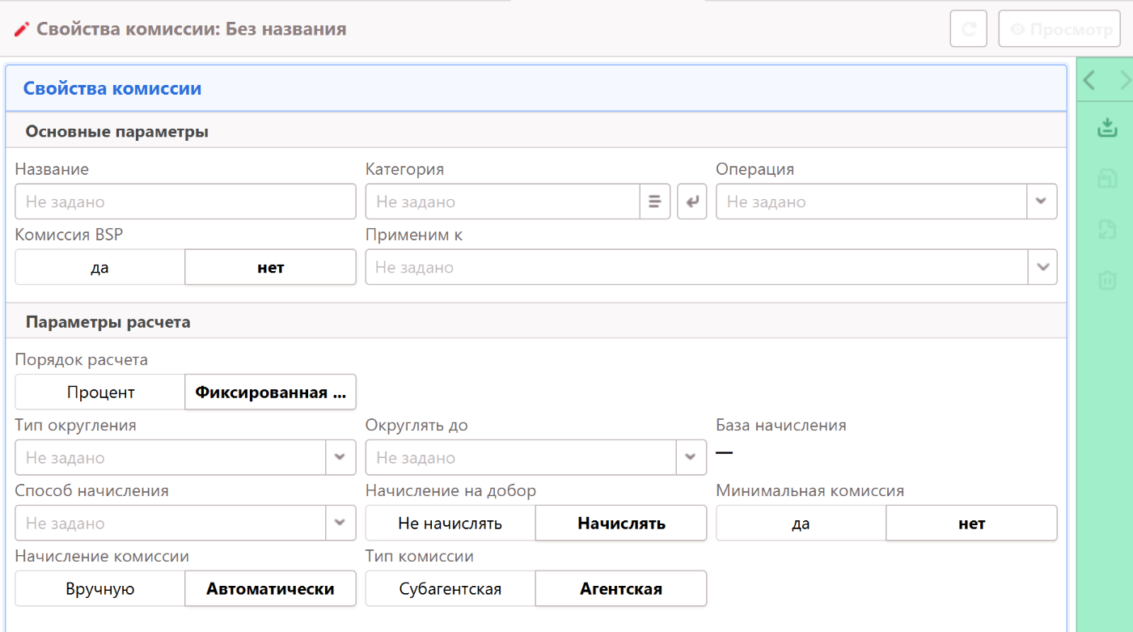The height and width of the screenshot is (632, 1133).
Task: Click the Просмотр button
Action: [x=1060, y=30]
